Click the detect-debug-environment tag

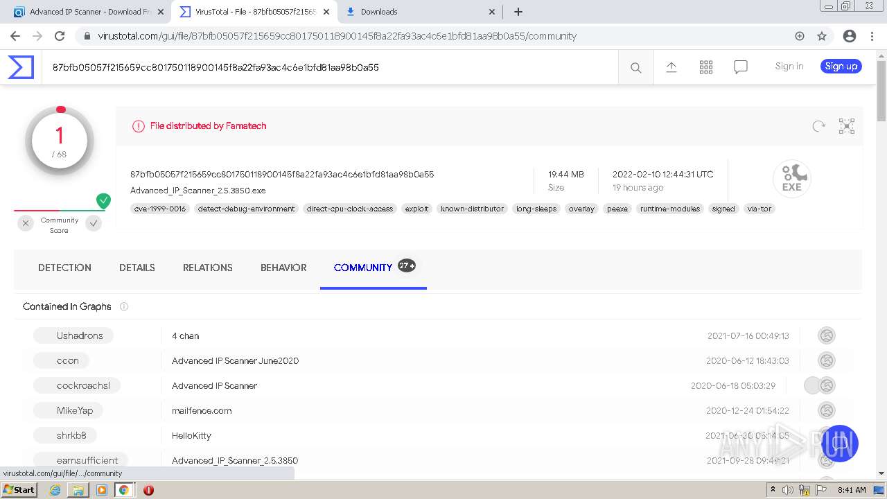tap(246, 209)
